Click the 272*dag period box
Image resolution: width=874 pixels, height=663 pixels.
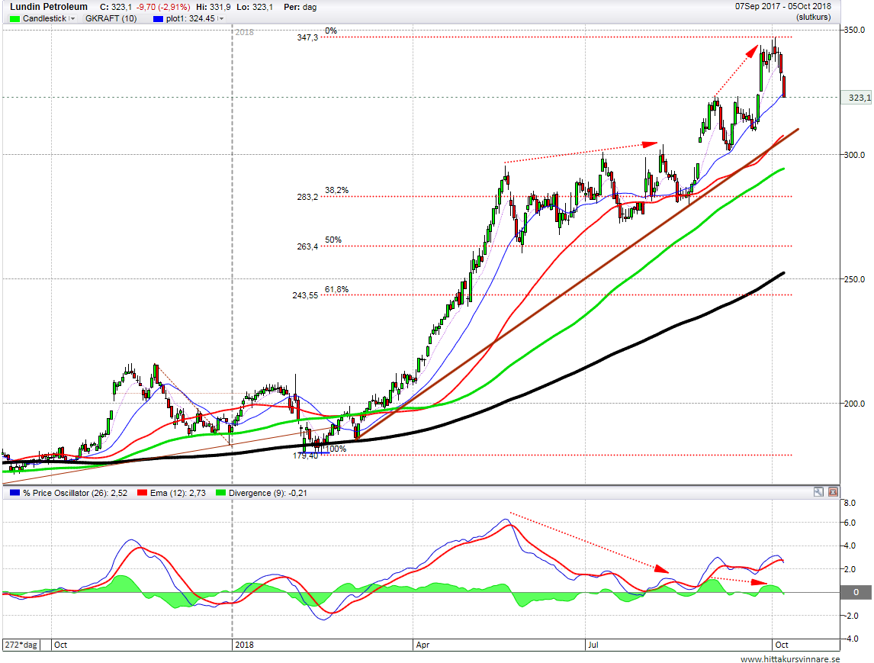21,645
